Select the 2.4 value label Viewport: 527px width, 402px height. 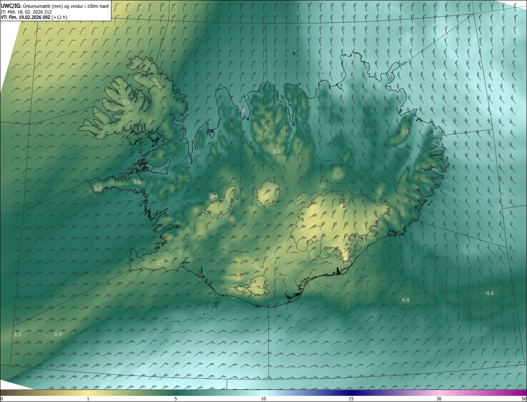(x=213, y=196)
